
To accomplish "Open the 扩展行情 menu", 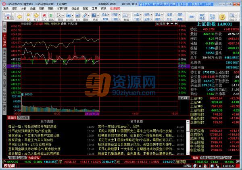I will point(63,8).
